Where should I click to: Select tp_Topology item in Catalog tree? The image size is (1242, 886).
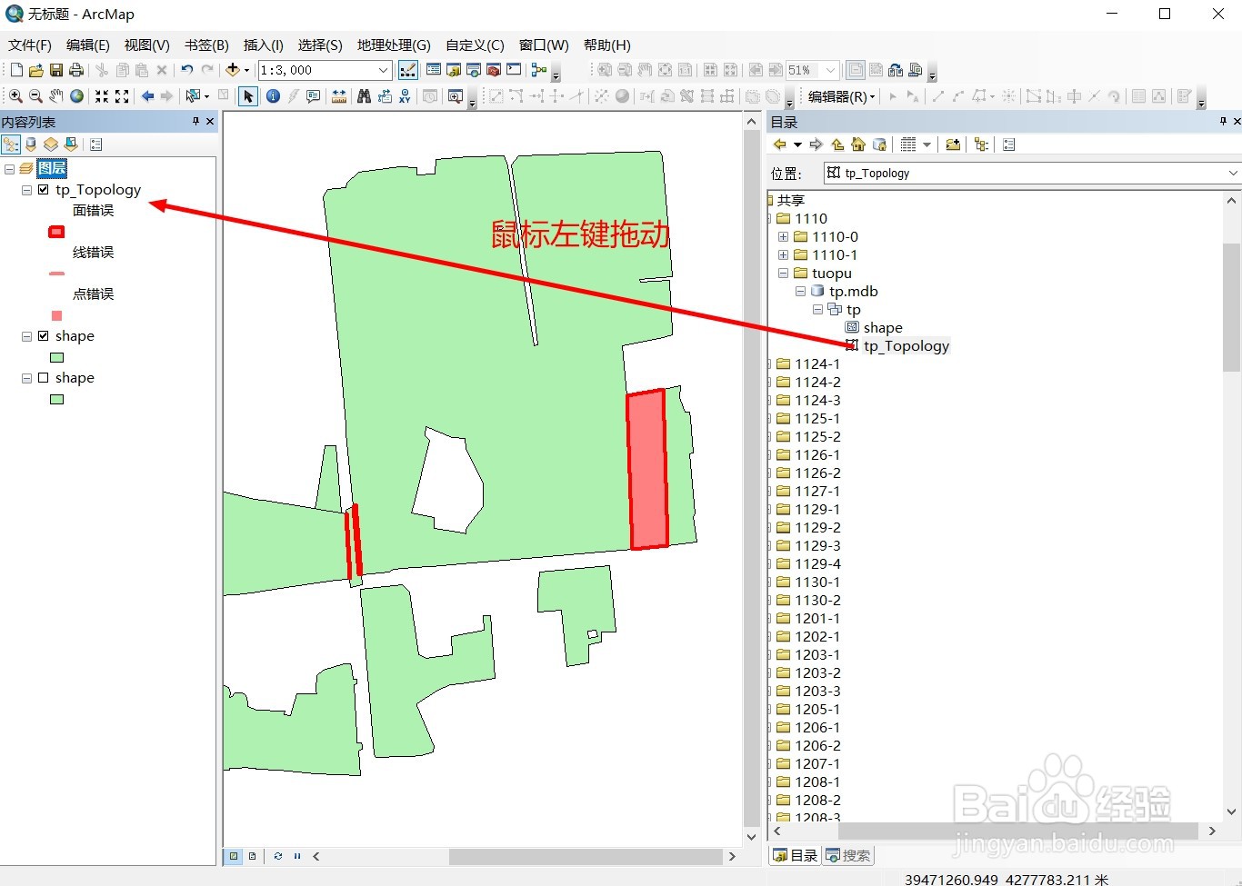point(906,345)
